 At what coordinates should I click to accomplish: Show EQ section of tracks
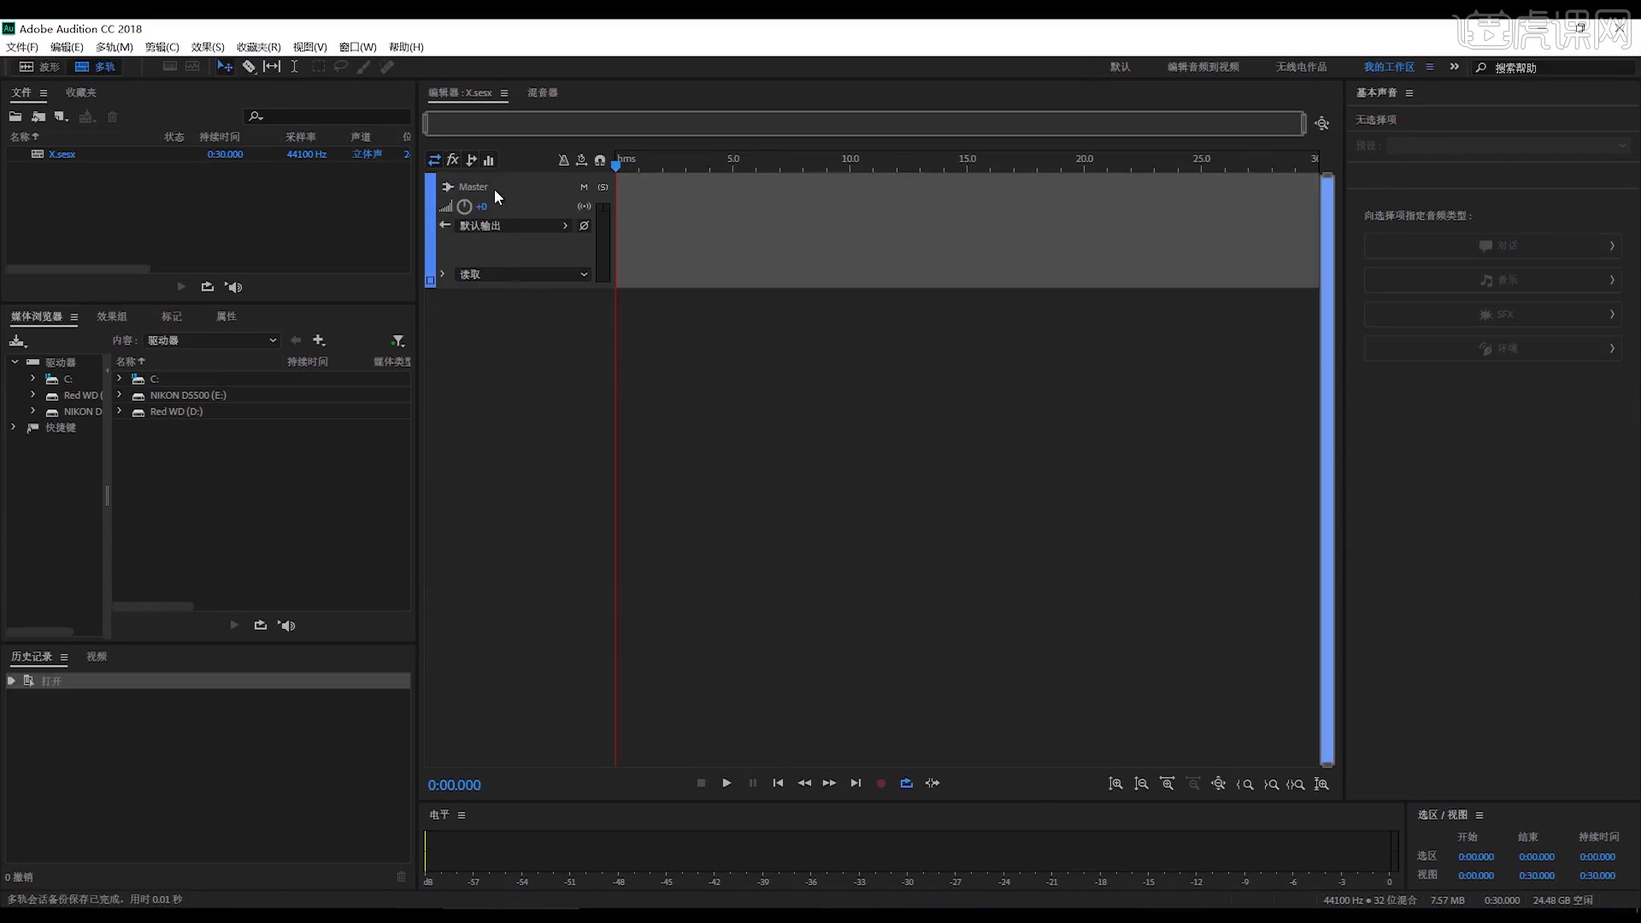tap(489, 160)
